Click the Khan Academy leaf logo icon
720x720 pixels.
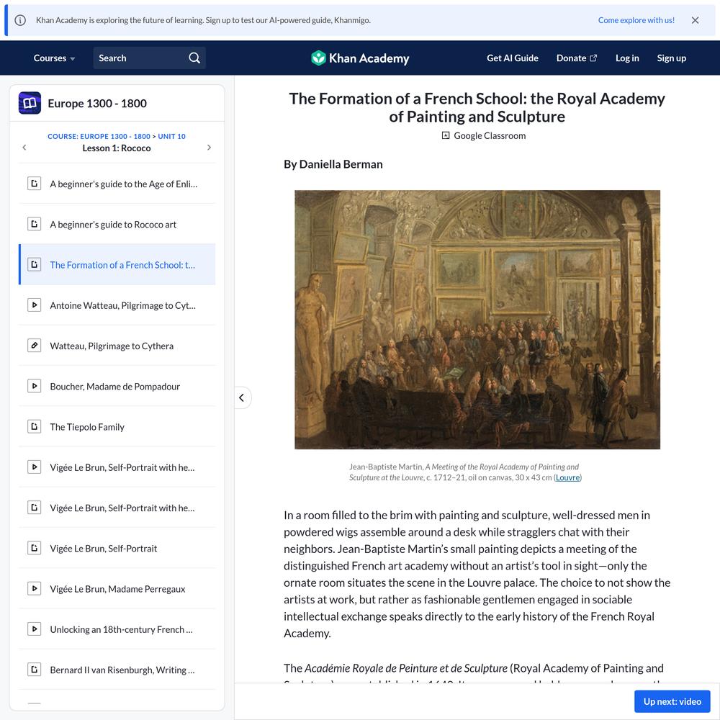click(318, 58)
